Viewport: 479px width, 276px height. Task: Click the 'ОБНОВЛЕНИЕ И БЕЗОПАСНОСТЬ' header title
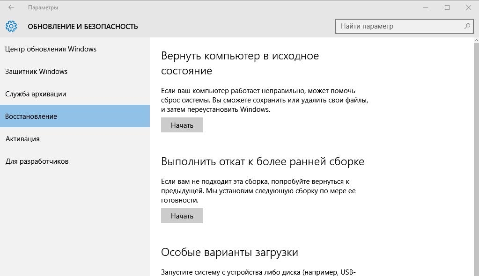83,27
